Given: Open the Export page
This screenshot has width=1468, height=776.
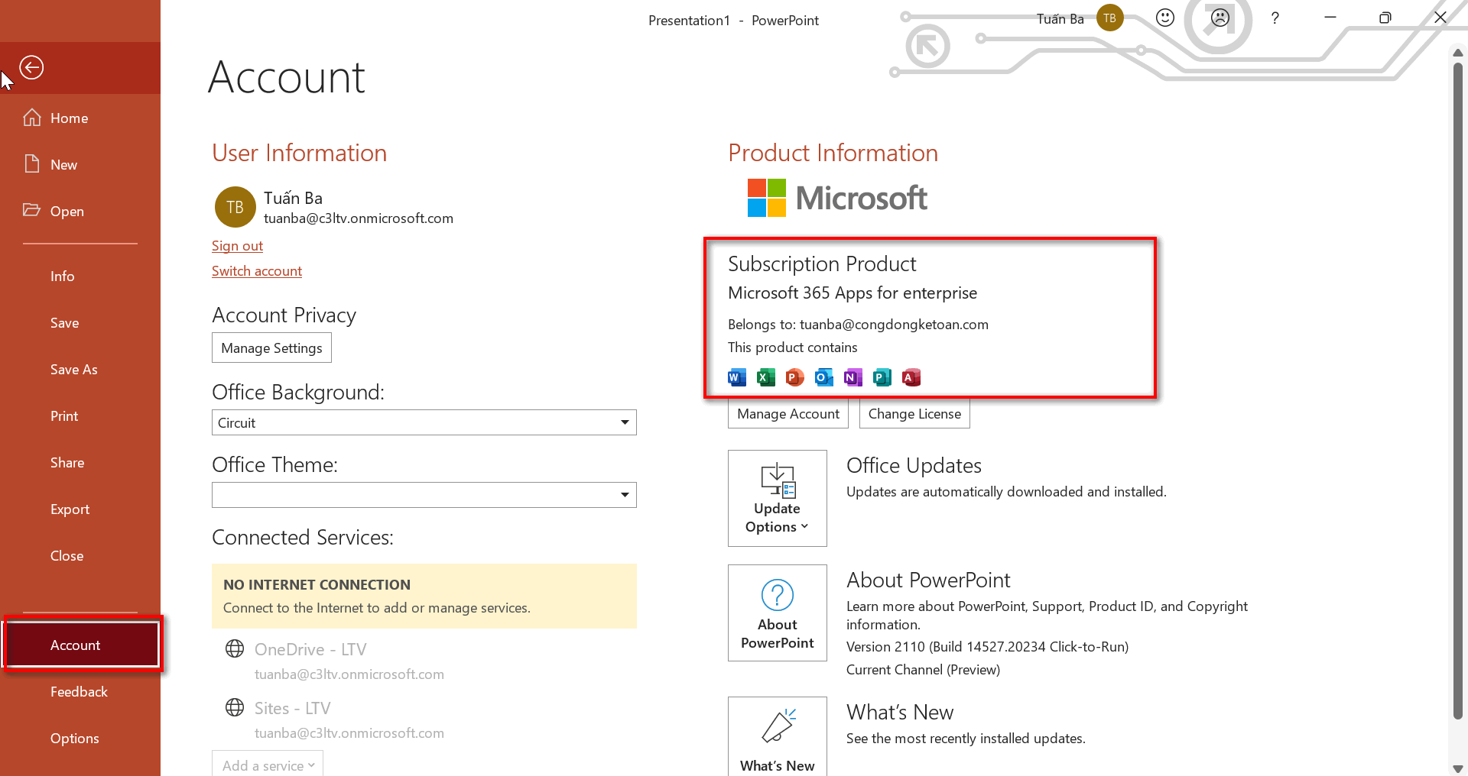Looking at the screenshot, I should tap(80, 509).
